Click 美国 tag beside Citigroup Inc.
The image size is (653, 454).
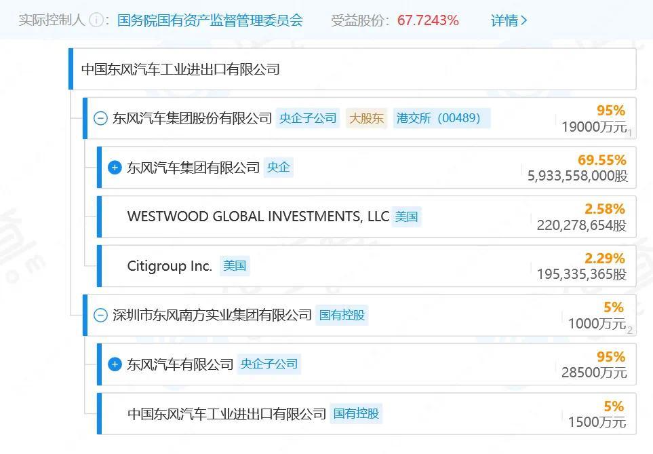click(235, 266)
